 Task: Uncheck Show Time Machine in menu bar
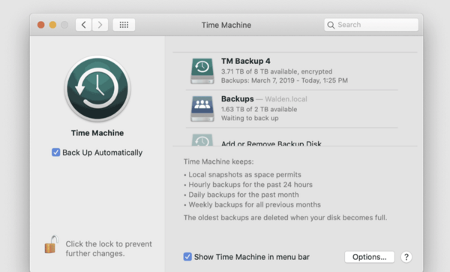pyautogui.click(x=187, y=256)
